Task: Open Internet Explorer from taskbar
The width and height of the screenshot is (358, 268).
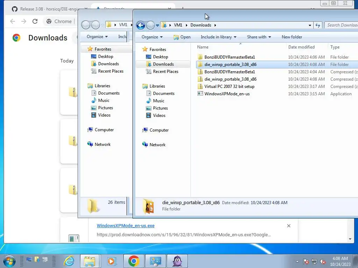Action: click(x=69, y=261)
